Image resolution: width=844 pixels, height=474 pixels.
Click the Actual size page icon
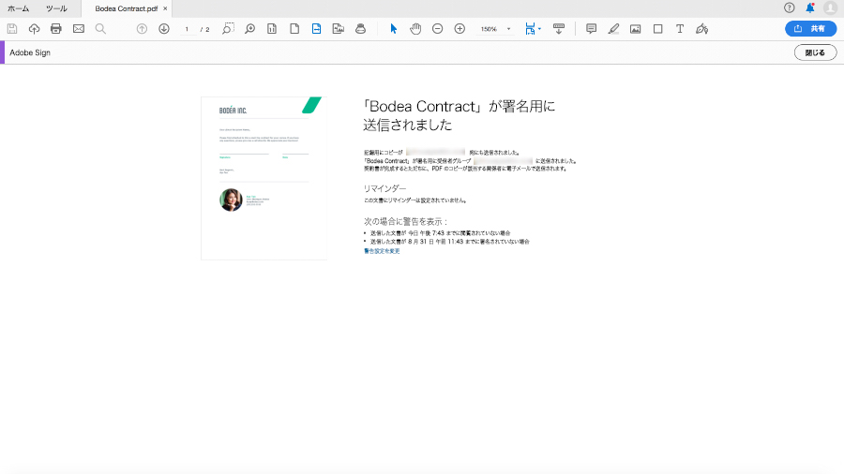[x=272, y=29]
